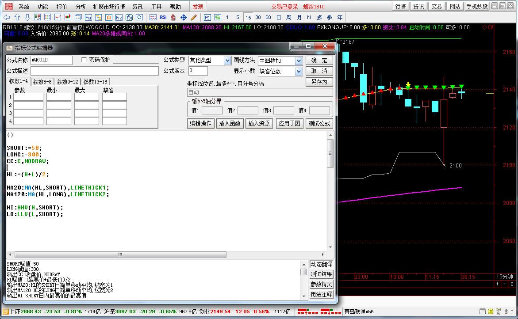Switch to the 参数9-12 tab
The width and height of the screenshot is (518, 319).
click(x=67, y=81)
